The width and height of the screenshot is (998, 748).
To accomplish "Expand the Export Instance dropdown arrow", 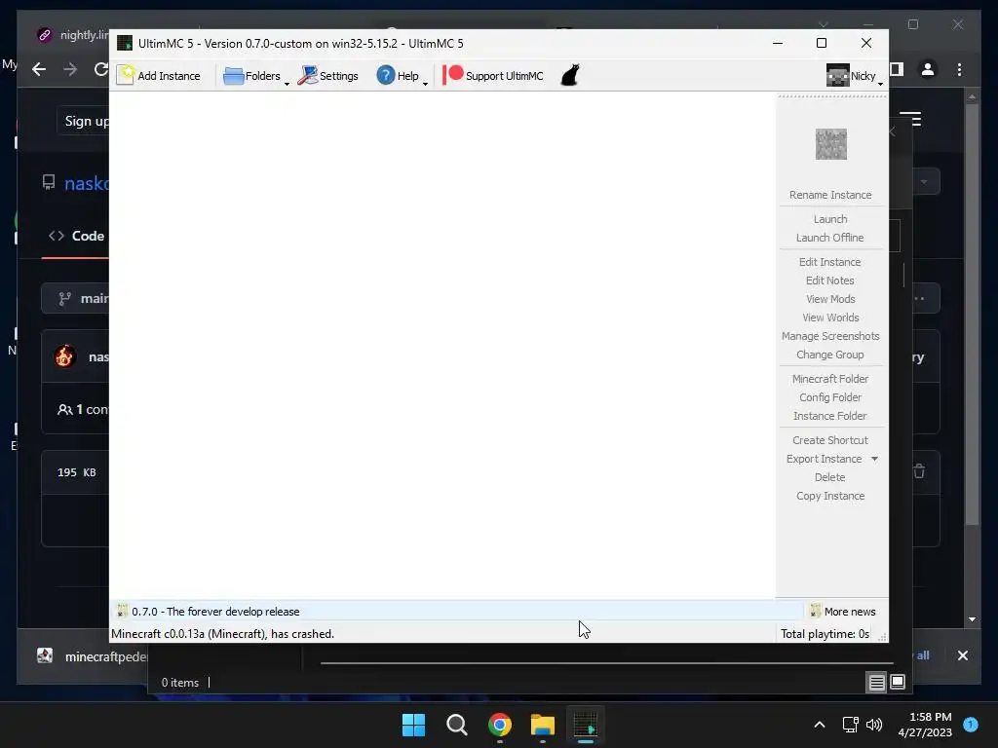I will point(874,459).
